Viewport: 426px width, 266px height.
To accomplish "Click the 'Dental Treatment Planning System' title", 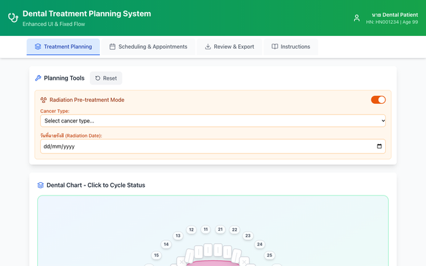I will click(87, 14).
